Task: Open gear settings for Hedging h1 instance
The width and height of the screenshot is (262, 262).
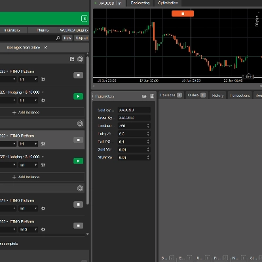Action: (x=43, y=100)
